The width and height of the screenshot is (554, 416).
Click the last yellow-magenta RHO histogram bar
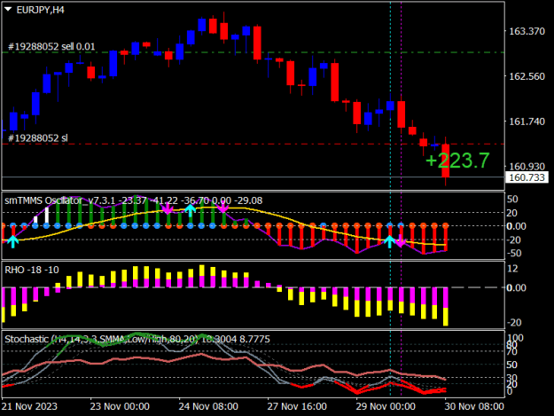[446, 306]
